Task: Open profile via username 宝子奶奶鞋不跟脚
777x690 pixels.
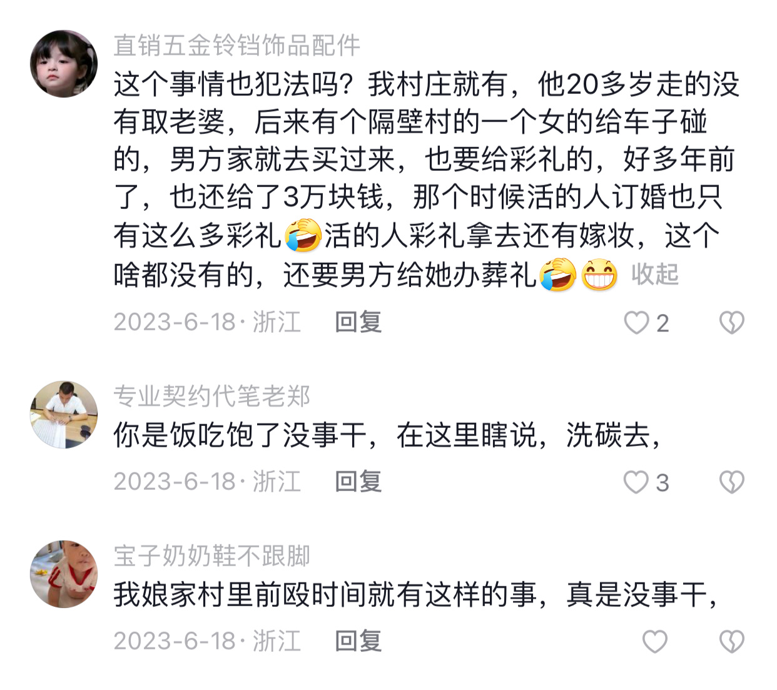Action: pos(212,556)
